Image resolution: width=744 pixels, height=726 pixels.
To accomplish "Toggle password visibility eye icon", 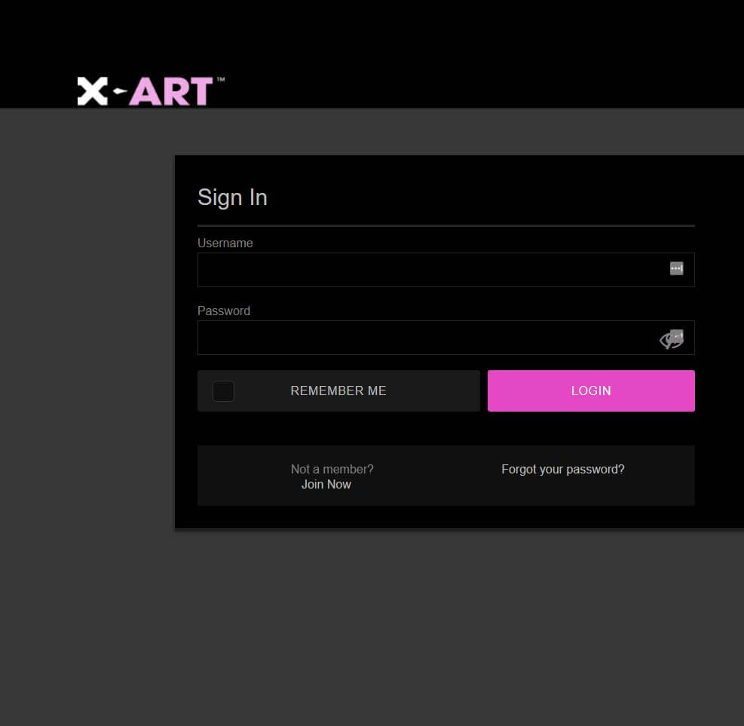I will [669, 341].
